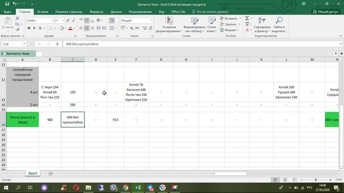
Task: Toggle bottom vertical alignment
Action: [92, 20]
